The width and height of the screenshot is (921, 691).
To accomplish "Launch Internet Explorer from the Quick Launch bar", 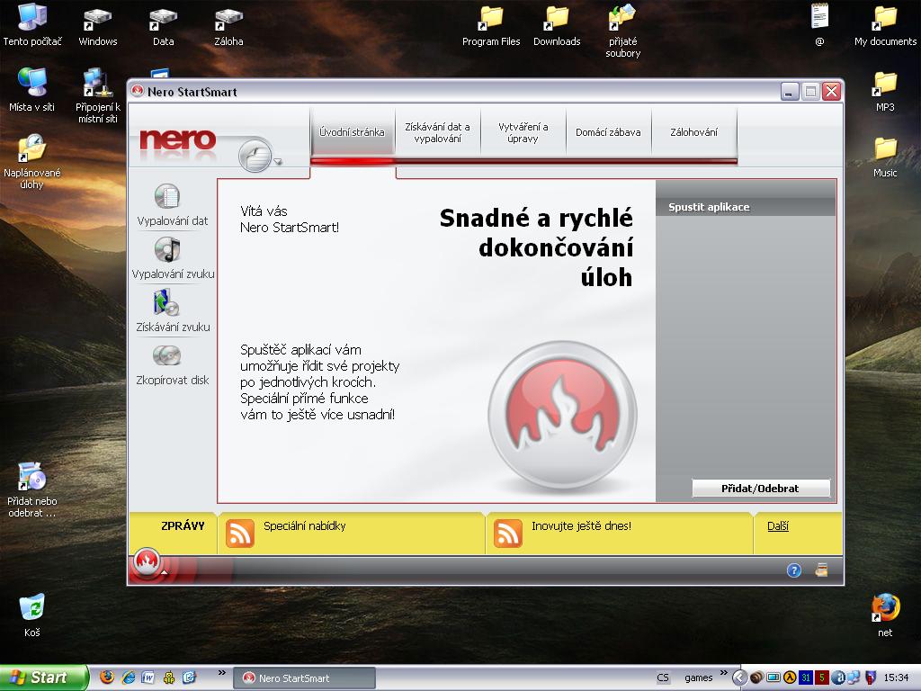I will [128, 678].
